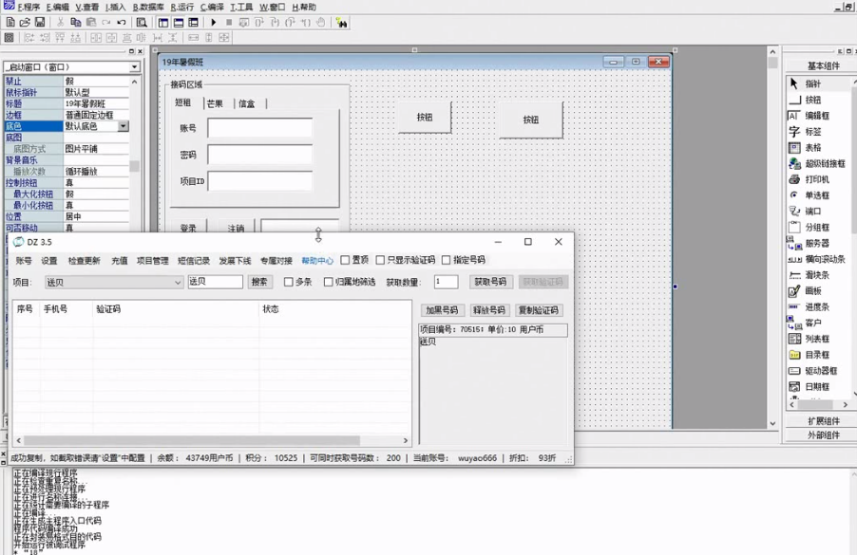
Task: Select the 编辑框 component in the palette
Action: [812, 116]
